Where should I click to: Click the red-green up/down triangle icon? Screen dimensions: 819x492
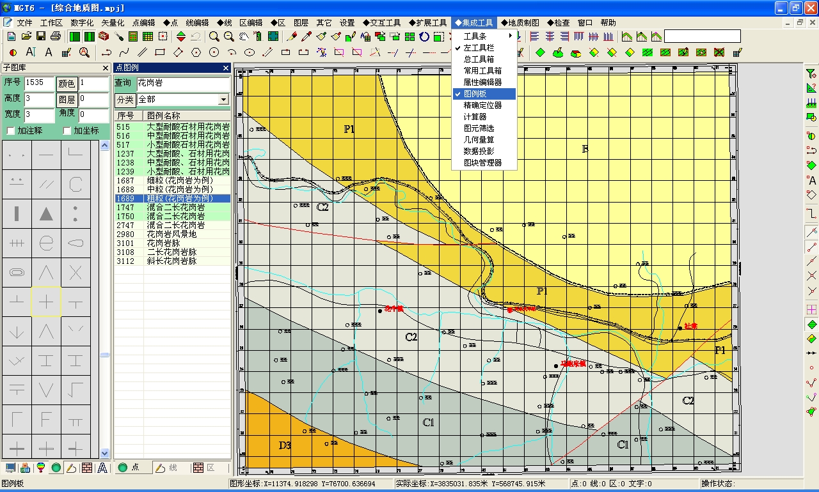[181, 36]
